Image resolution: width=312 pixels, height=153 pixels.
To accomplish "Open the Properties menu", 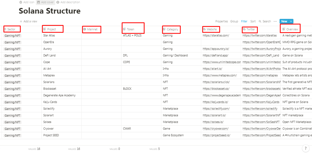I will [x=221, y=21].
